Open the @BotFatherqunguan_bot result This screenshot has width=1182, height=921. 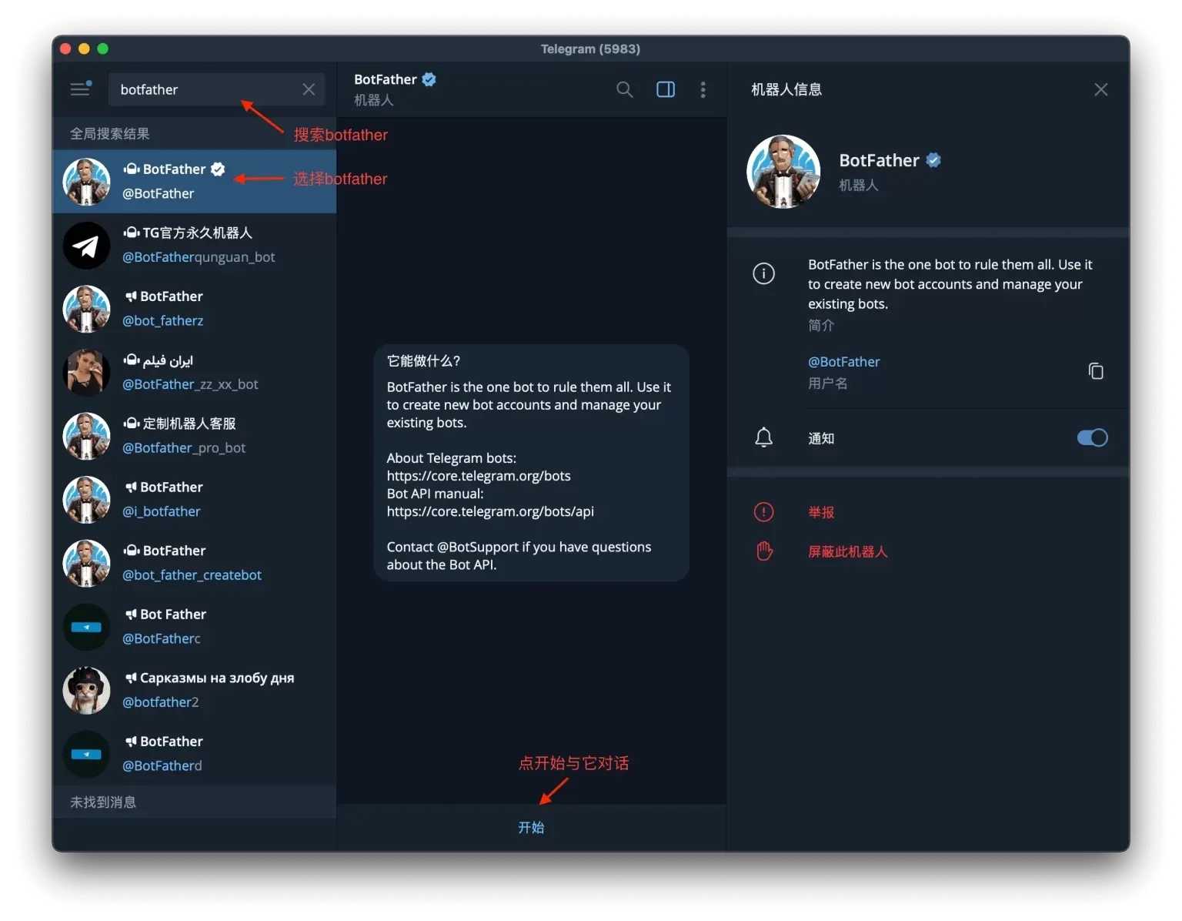[x=194, y=245]
